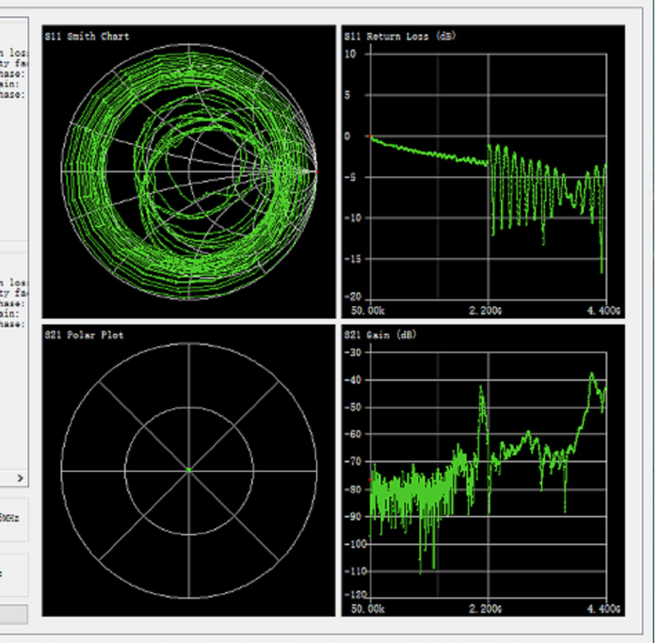Image resolution: width=659 pixels, height=643 pixels.
Task: Click the "S21 Gain (dB)" title
Action: [380, 335]
